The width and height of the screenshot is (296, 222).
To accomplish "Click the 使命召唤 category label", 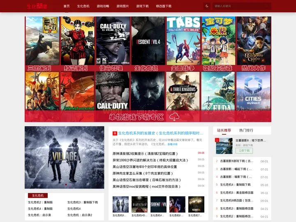I will point(111,68).
